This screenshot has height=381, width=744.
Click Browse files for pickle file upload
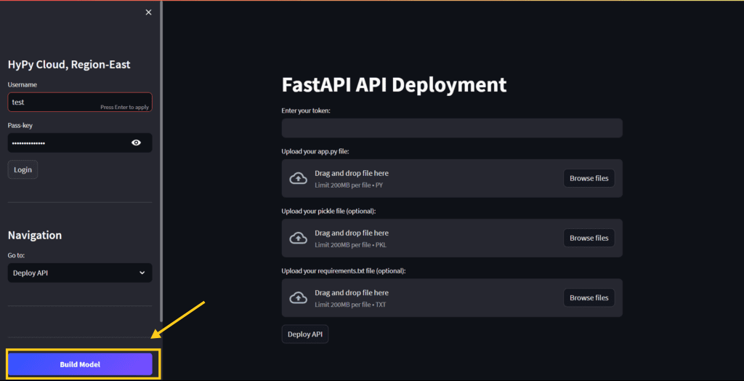click(589, 238)
